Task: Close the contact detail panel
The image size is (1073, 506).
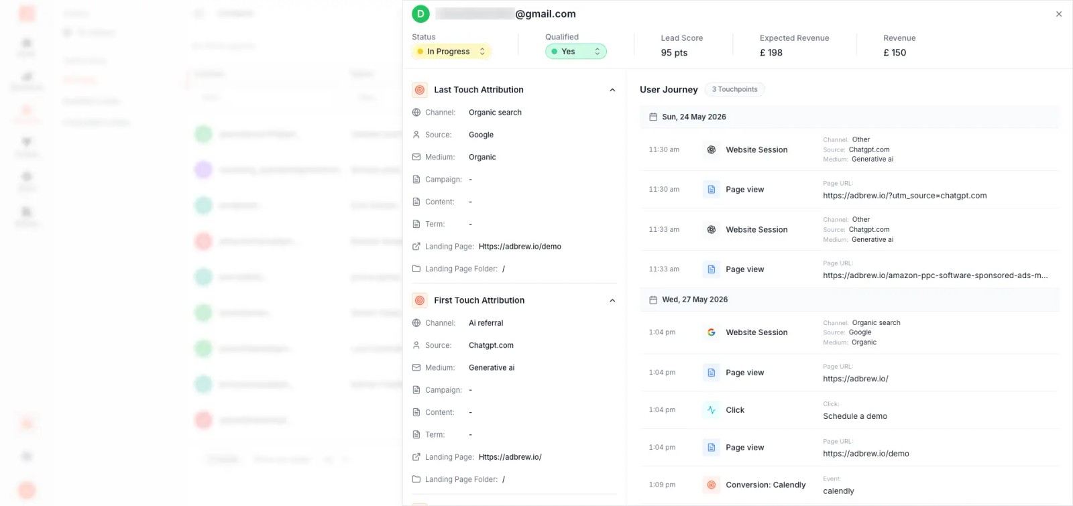Action: [1059, 14]
